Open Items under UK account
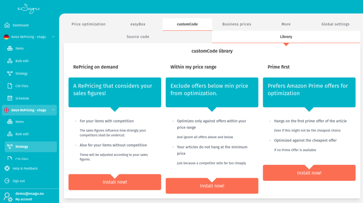Screen dimensions: 363x203 [x=20, y=121]
